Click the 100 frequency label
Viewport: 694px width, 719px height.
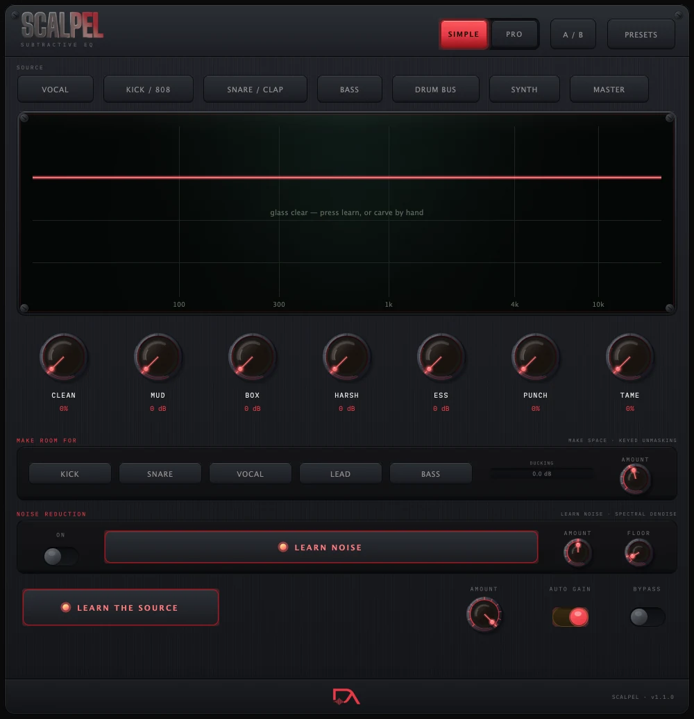pyautogui.click(x=179, y=305)
